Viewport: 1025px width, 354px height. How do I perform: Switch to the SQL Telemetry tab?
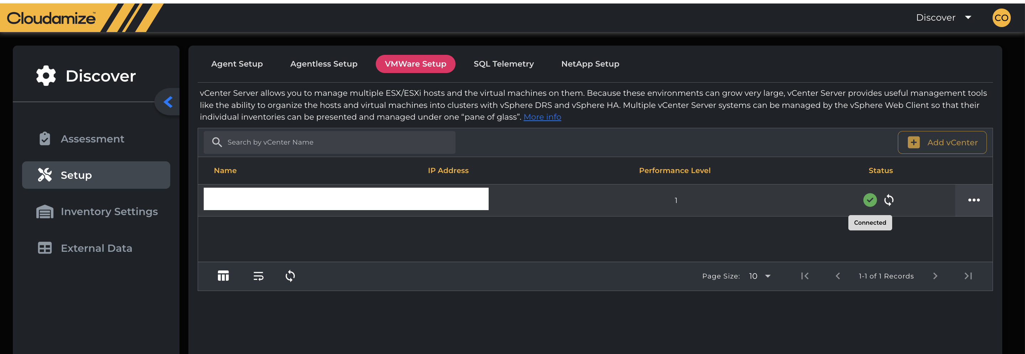tap(503, 64)
